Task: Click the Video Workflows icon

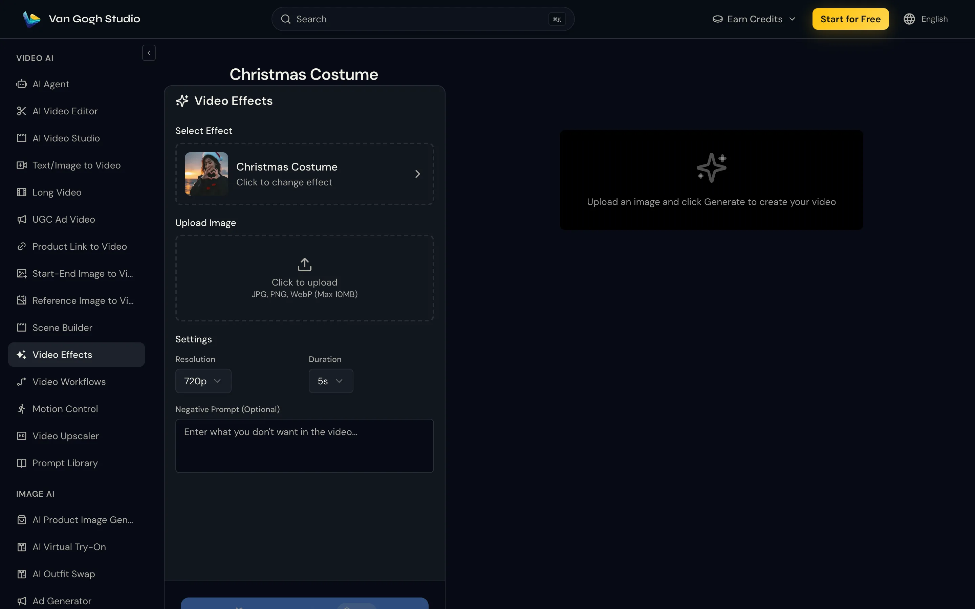Action: click(x=21, y=382)
